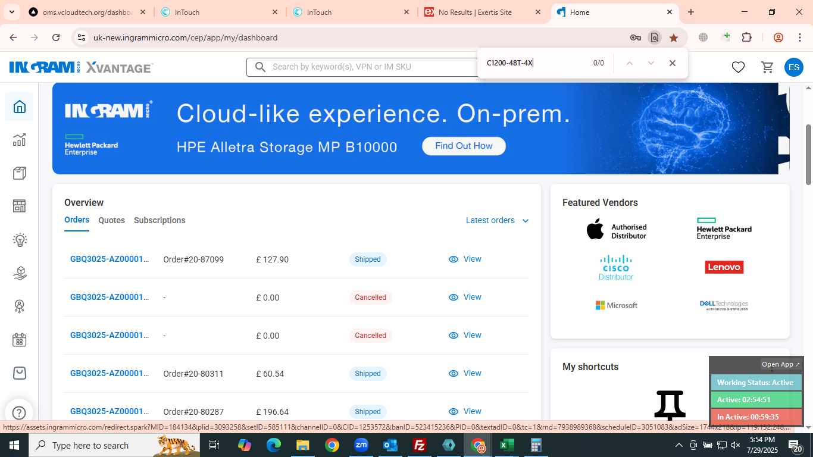
Task: Open the ES user profile avatar
Action: click(x=794, y=67)
